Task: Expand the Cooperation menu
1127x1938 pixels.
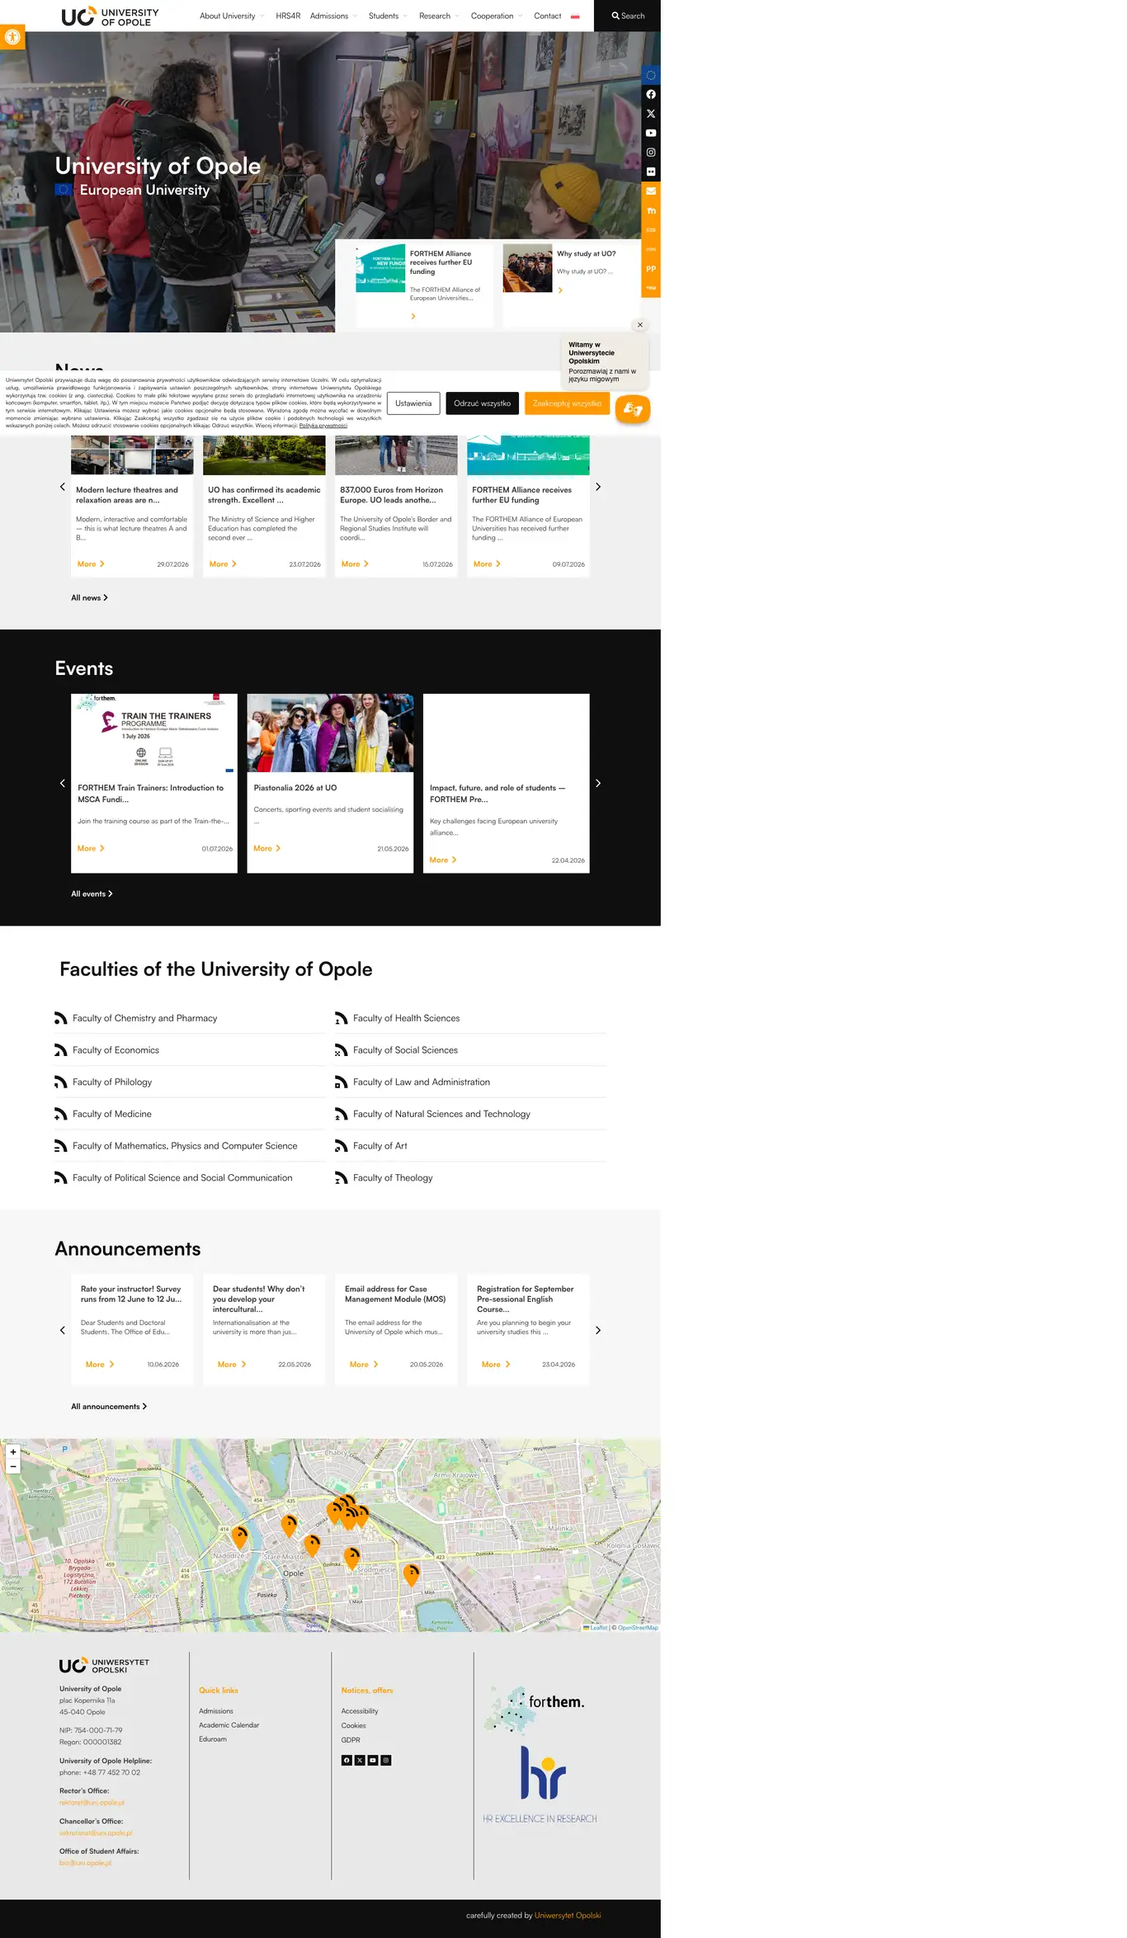Action: tap(497, 16)
